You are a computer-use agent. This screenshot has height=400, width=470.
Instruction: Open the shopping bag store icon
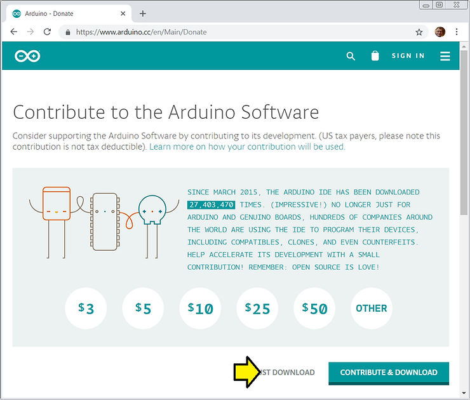pyautogui.click(x=375, y=56)
